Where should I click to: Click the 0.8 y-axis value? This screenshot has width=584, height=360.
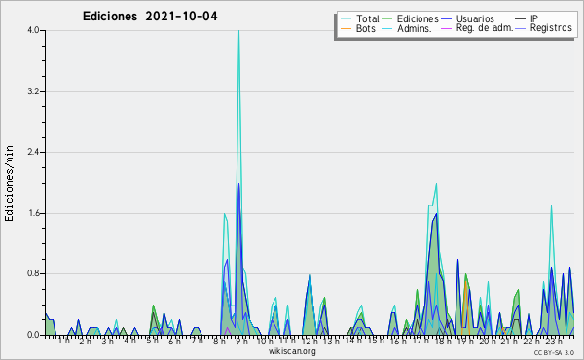click(33, 274)
